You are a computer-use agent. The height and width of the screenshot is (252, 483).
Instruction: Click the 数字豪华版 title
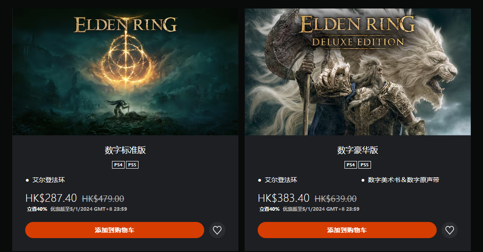358,150
